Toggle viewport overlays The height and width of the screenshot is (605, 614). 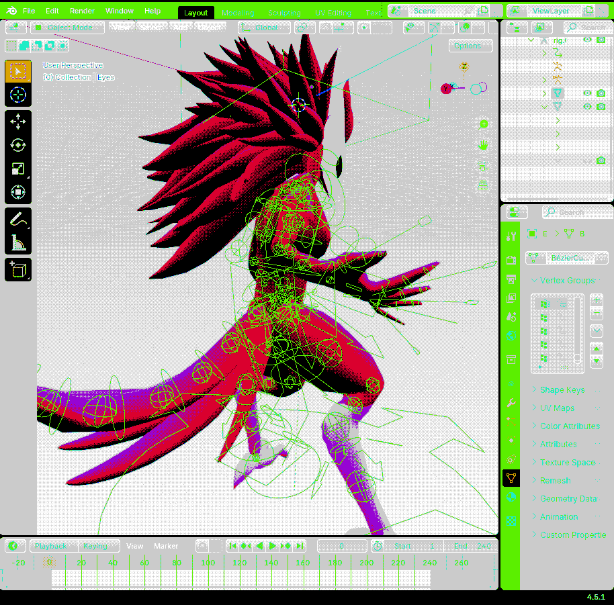coord(465,28)
